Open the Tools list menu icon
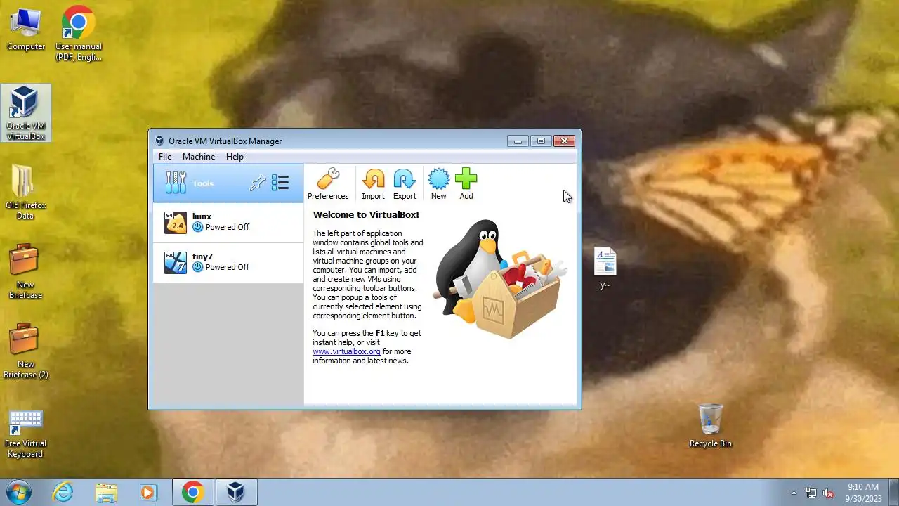Viewport: 899px width, 506px height. [280, 183]
